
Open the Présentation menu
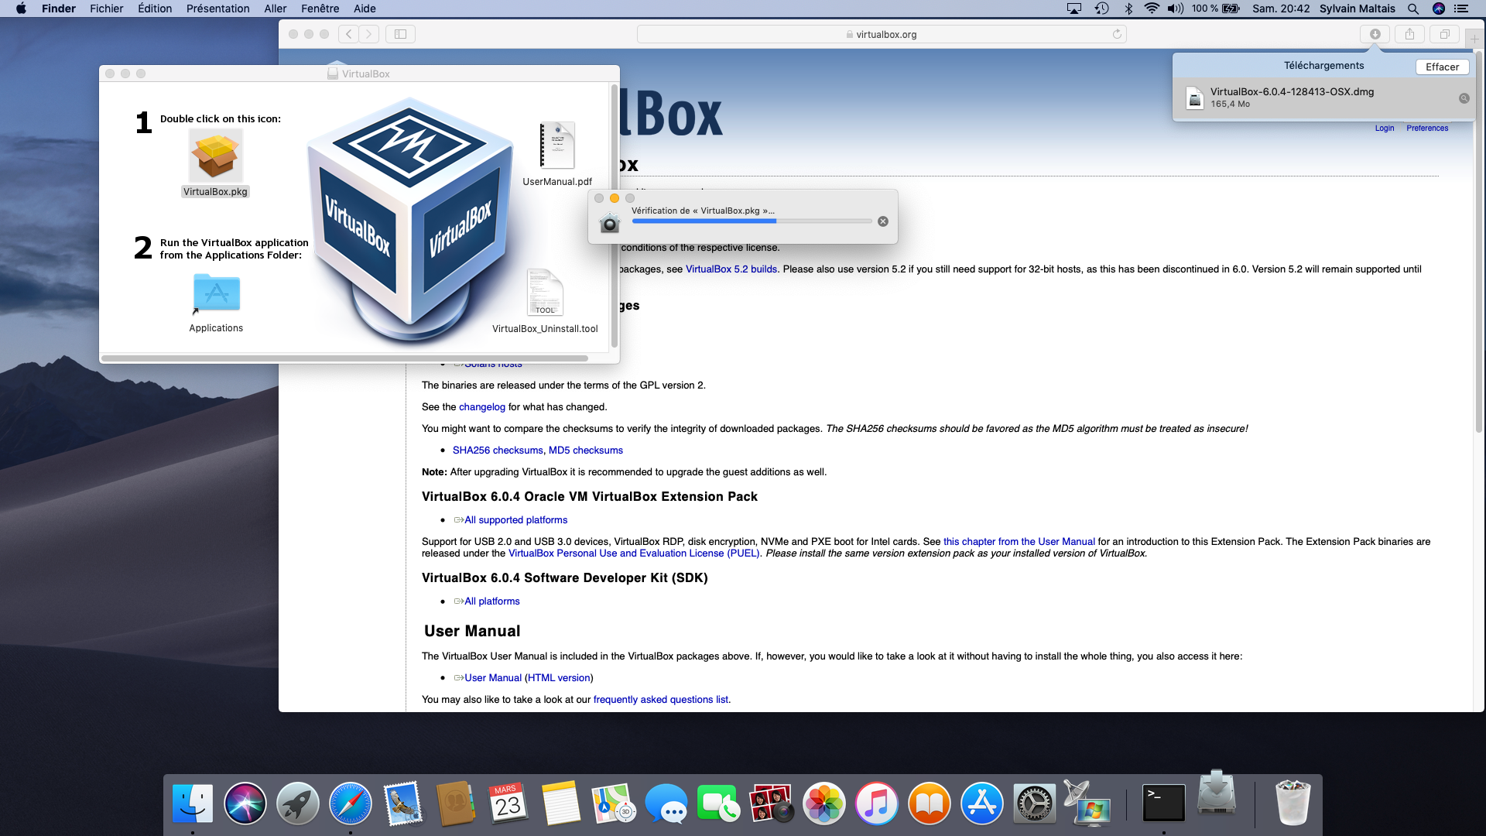point(217,9)
